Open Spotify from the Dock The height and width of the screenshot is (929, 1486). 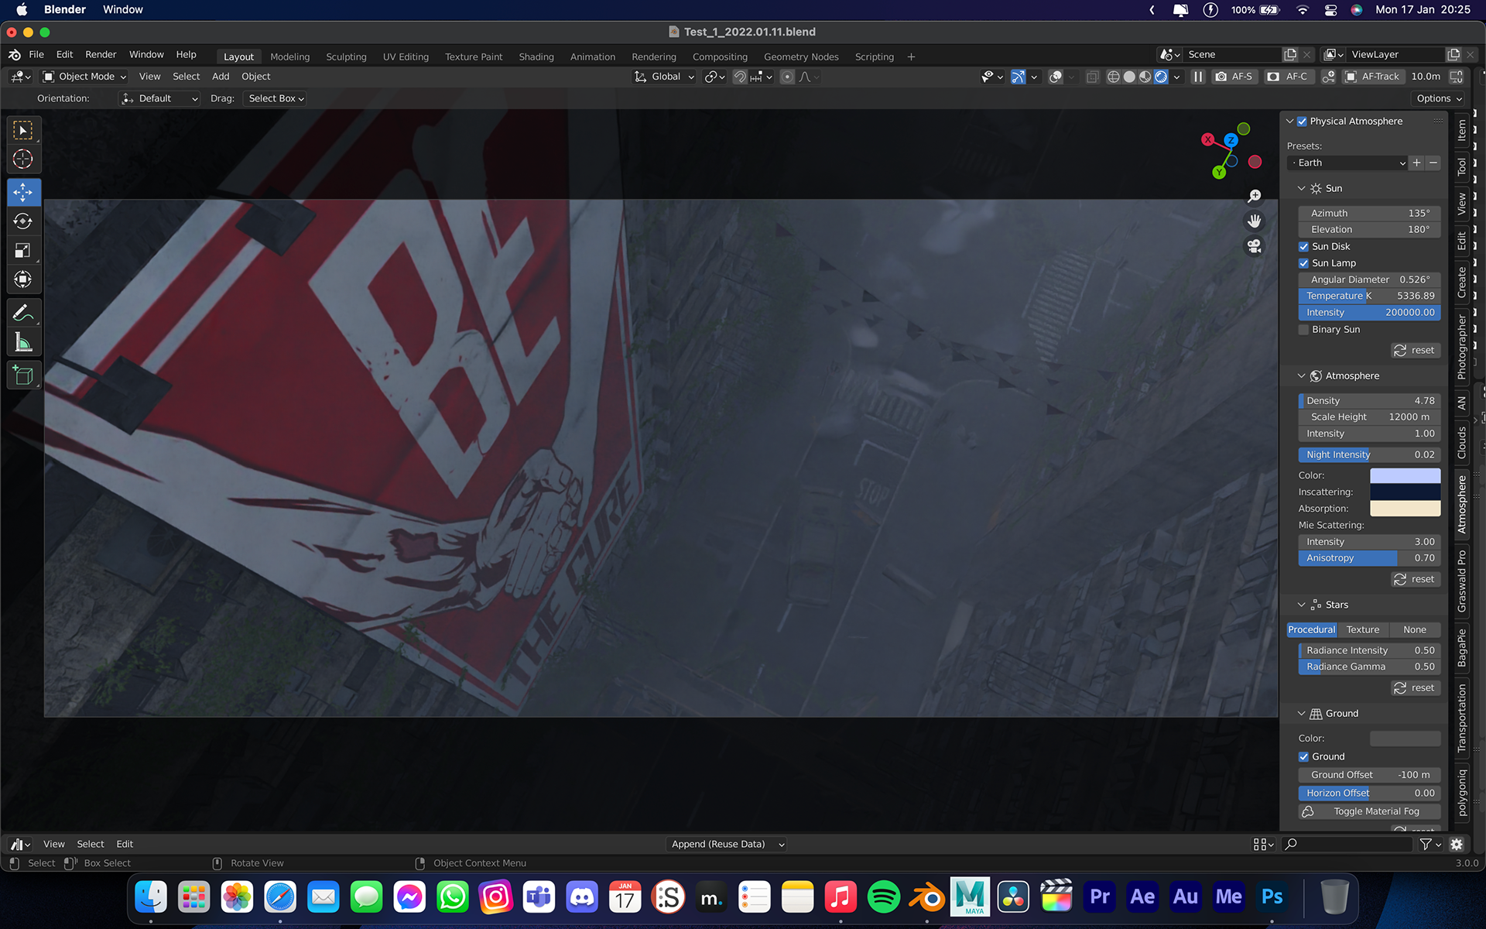coord(883,897)
